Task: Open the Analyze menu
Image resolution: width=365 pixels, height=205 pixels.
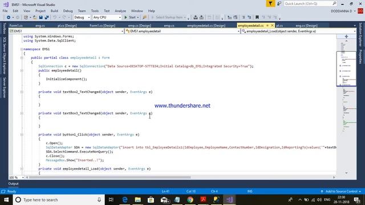Action: [x=120, y=11]
